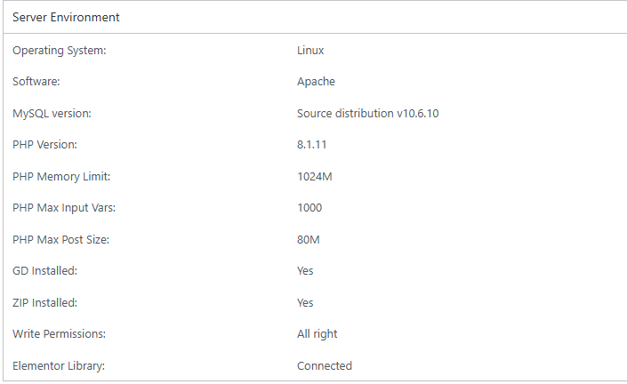Select the 1024M memory value

tap(315, 177)
